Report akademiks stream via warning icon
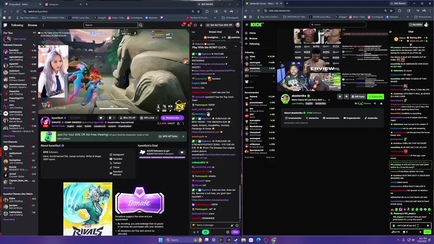Viewport: 434px width, 244px height. click(x=381, y=103)
